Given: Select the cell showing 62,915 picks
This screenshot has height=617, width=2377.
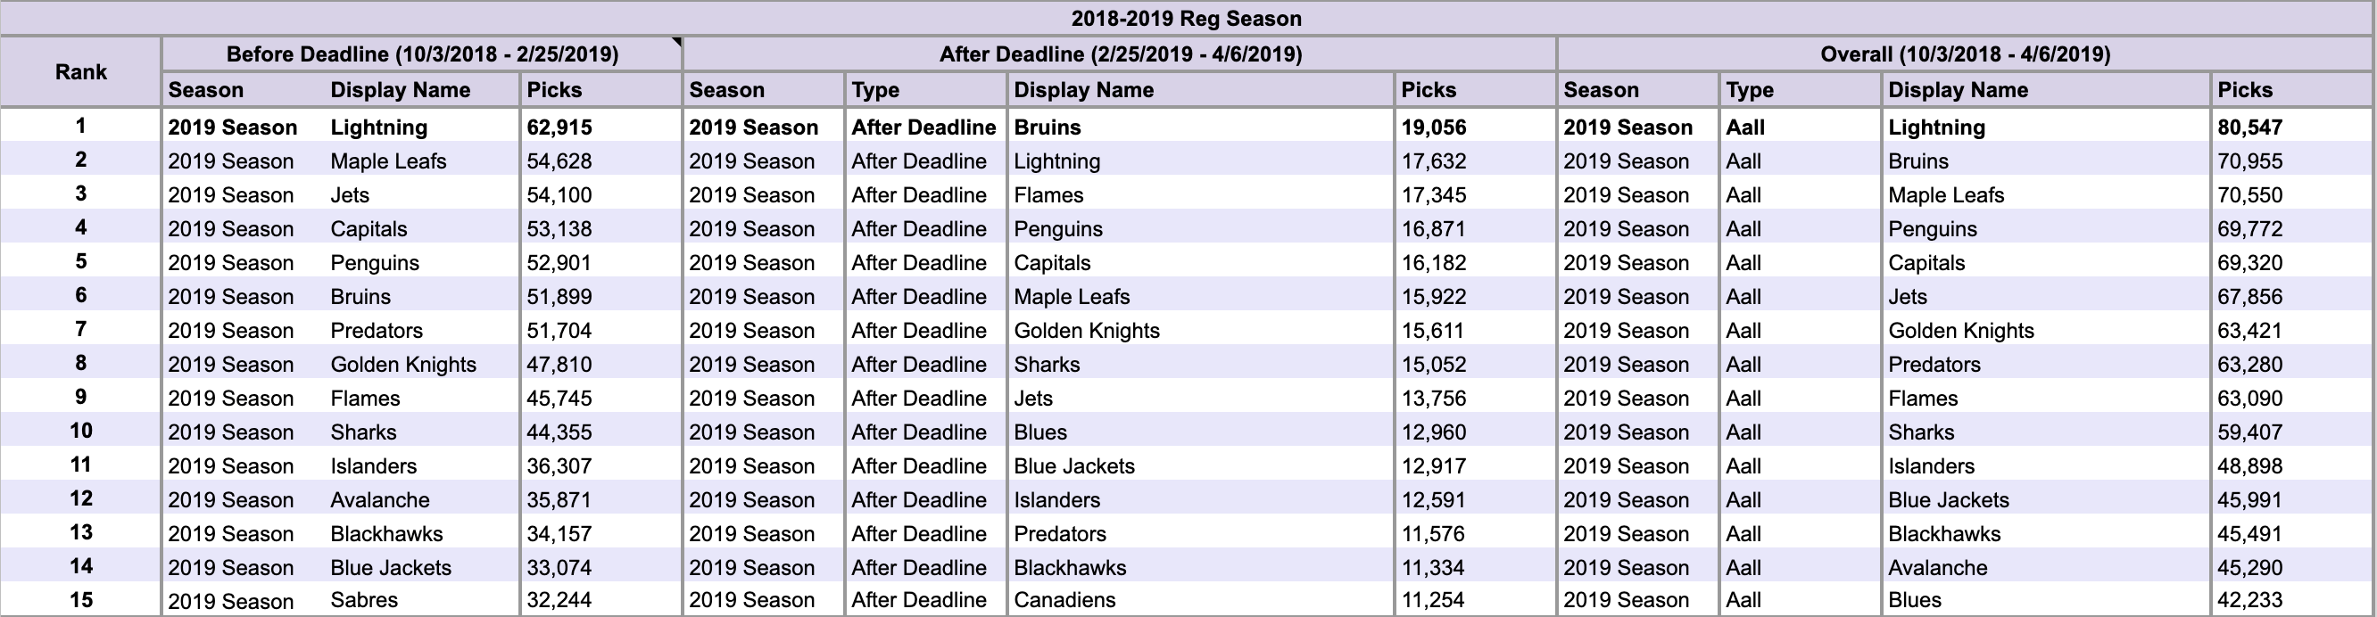Looking at the screenshot, I should pos(600,128).
